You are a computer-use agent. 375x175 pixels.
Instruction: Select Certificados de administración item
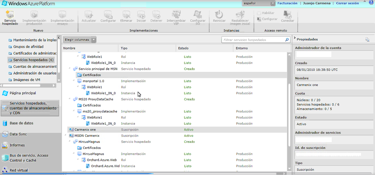click(x=32, y=53)
